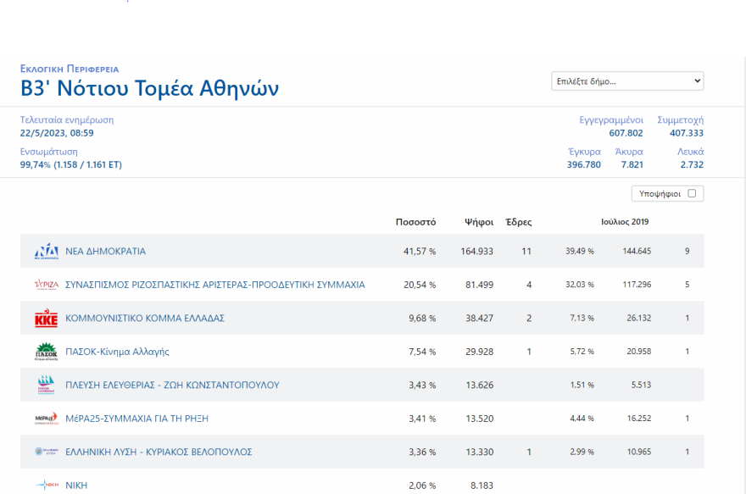746x494 pixels.
Task: Click ΕΛΛΗΝΙΚΗ ΛΥΣΗ - ΚΥΡΙΑΚΟΣ ΒΕΛΟΠΟΥΛΟΣ
Action: [x=159, y=452]
